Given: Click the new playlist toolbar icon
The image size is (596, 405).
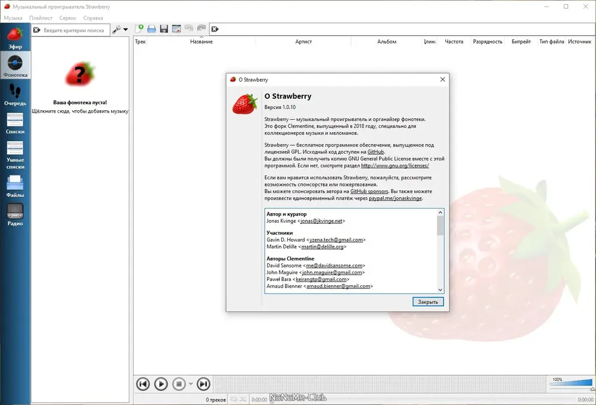Looking at the screenshot, I should (x=139, y=29).
